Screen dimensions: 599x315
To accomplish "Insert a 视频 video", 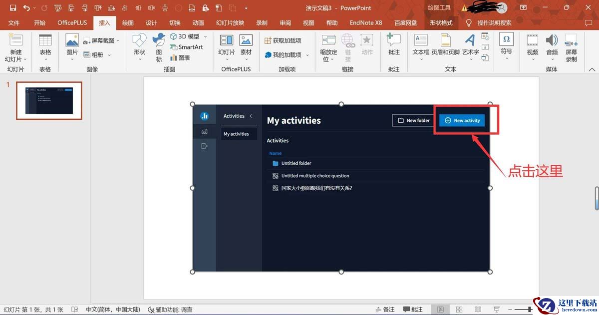I will click(533, 48).
